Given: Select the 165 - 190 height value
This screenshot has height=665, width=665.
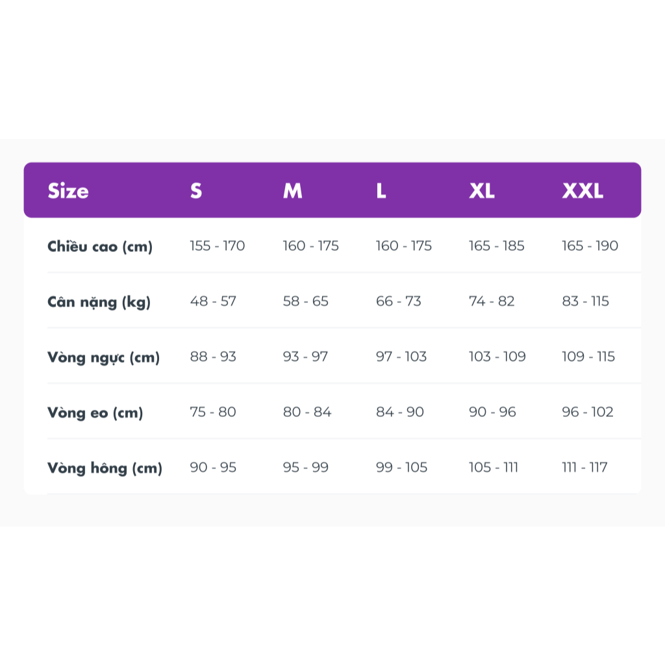Looking at the screenshot, I should (x=590, y=246).
